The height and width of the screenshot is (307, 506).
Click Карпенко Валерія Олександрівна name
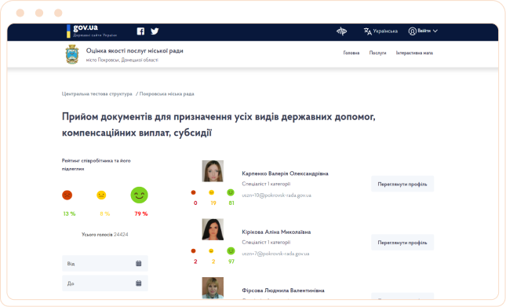[x=285, y=174]
